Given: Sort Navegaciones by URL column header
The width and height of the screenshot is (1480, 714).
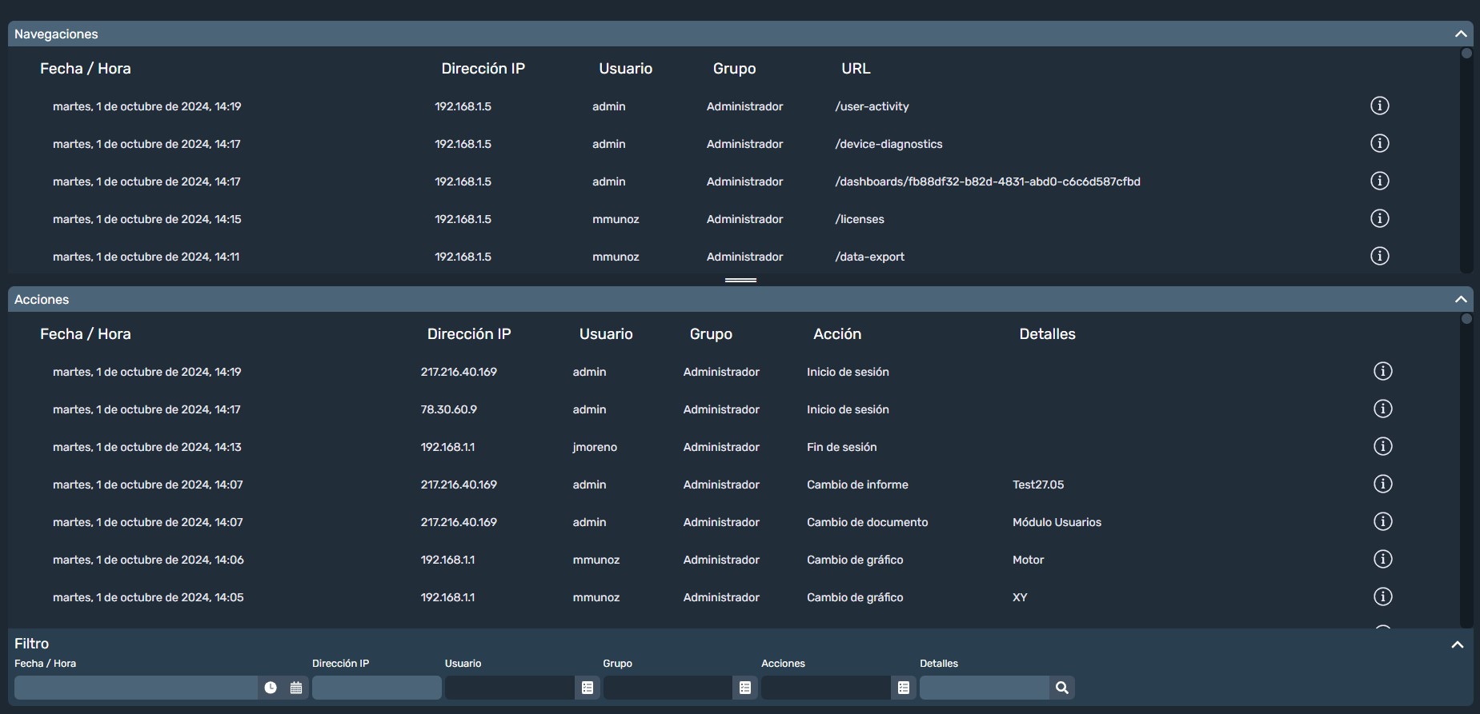Looking at the screenshot, I should pyautogui.click(x=856, y=69).
